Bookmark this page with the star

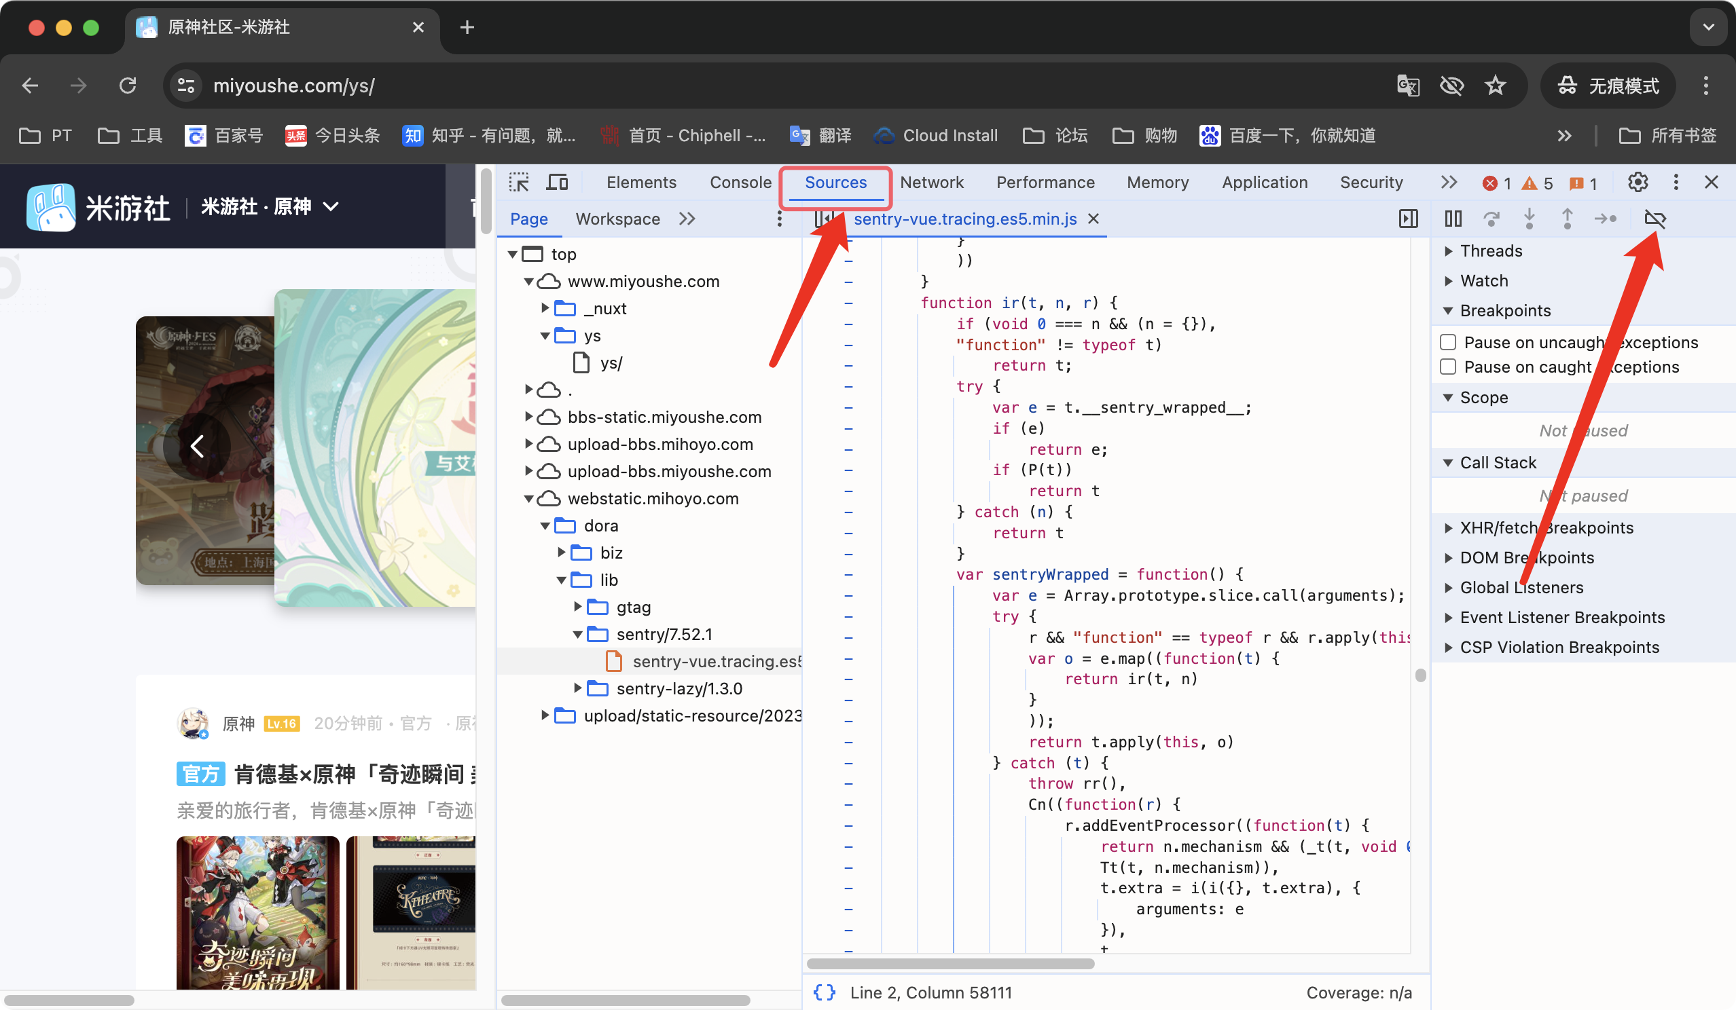[1495, 86]
